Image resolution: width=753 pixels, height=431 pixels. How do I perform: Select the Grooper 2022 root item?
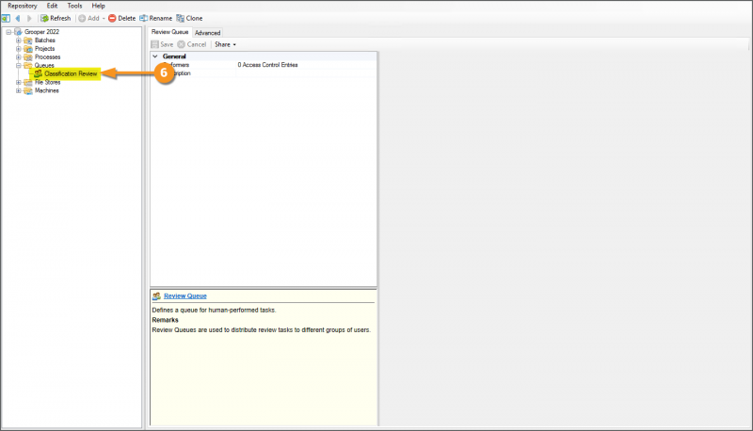click(x=41, y=32)
